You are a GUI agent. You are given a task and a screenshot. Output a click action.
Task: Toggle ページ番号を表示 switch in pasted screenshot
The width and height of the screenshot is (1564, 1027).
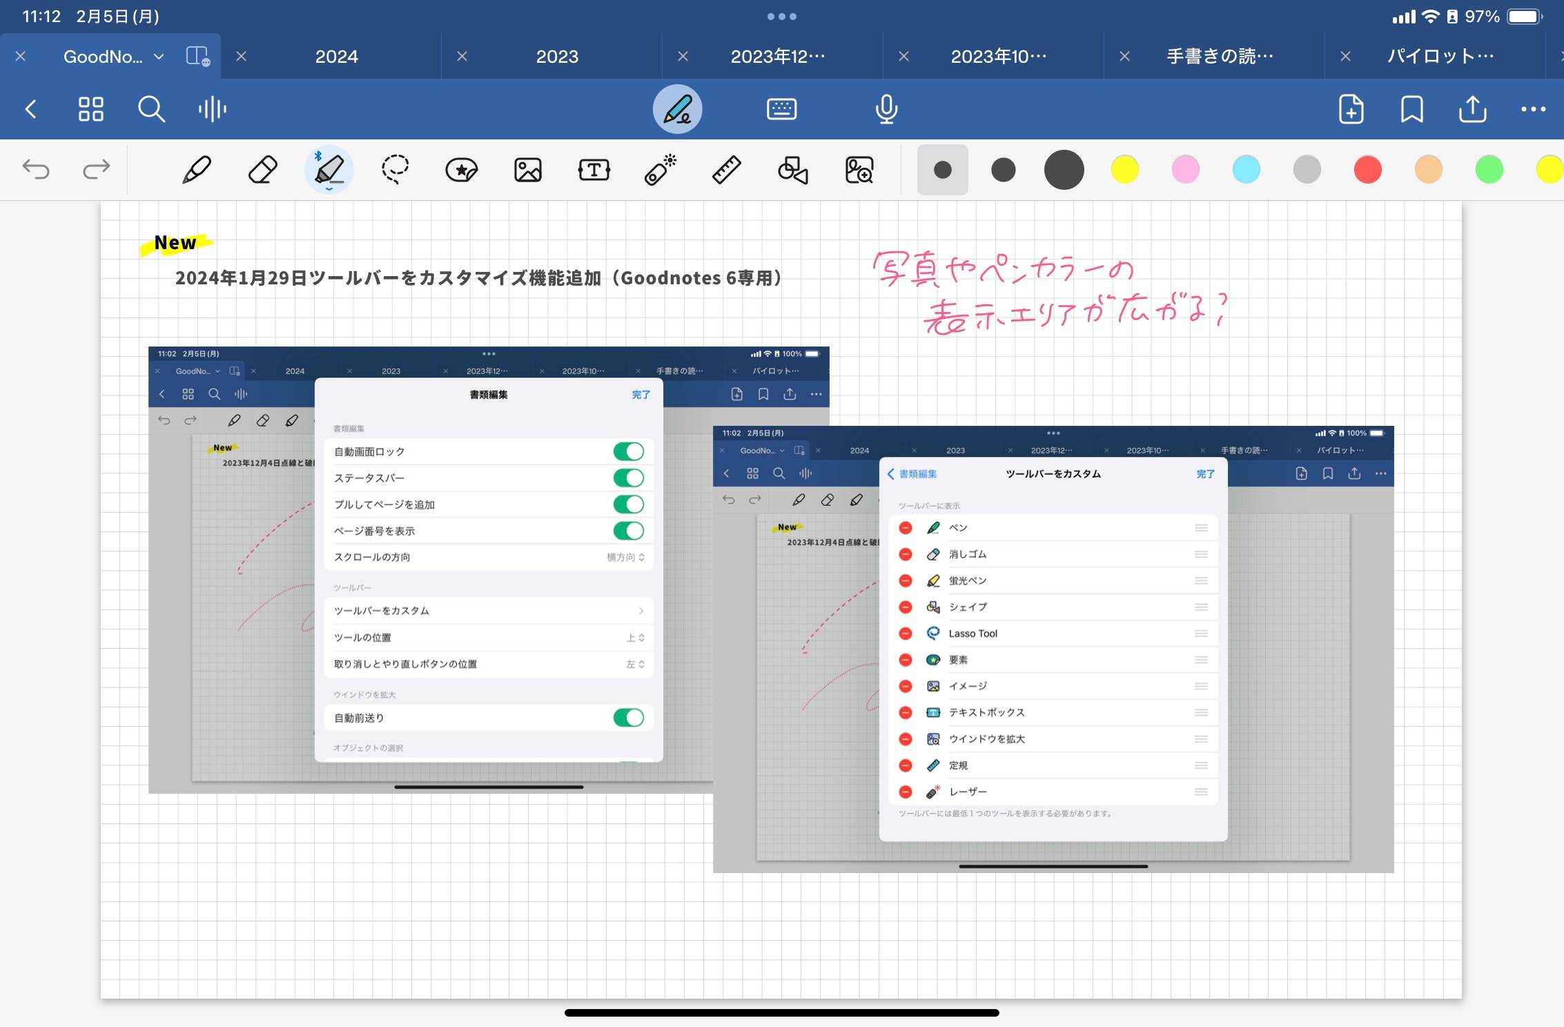(x=628, y=531)
